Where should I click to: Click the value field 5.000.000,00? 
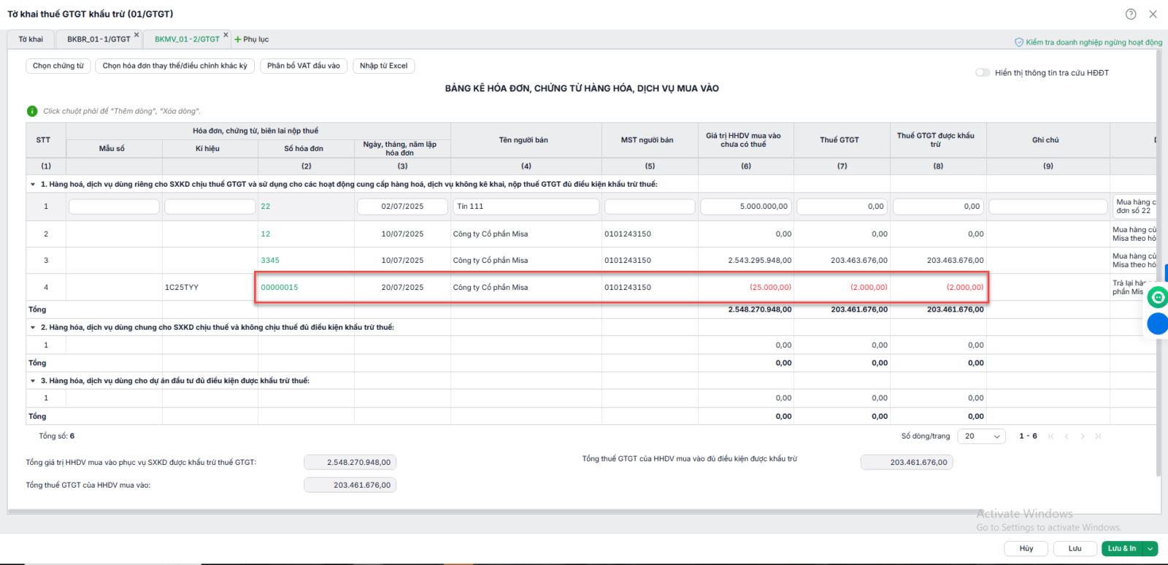(x=746, y=207)
